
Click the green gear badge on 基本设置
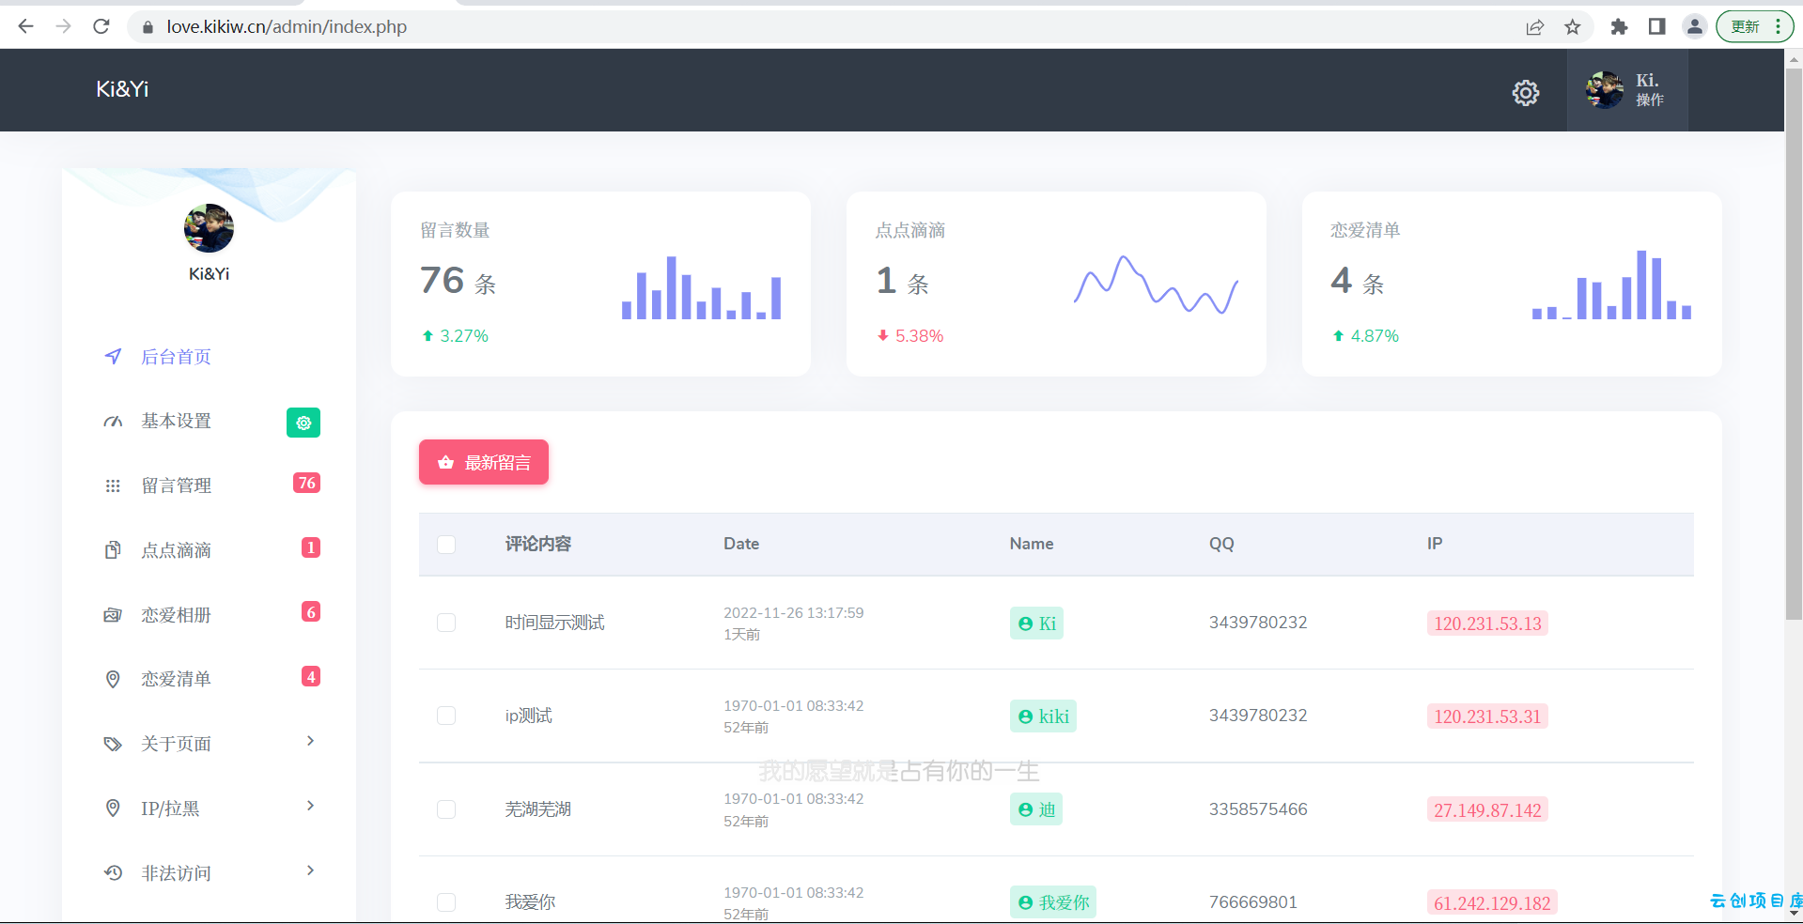tap(303, 423)
